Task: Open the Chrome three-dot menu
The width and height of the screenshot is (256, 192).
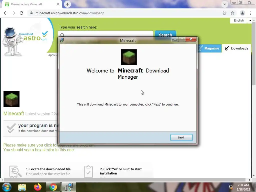Action: [250, 13]
